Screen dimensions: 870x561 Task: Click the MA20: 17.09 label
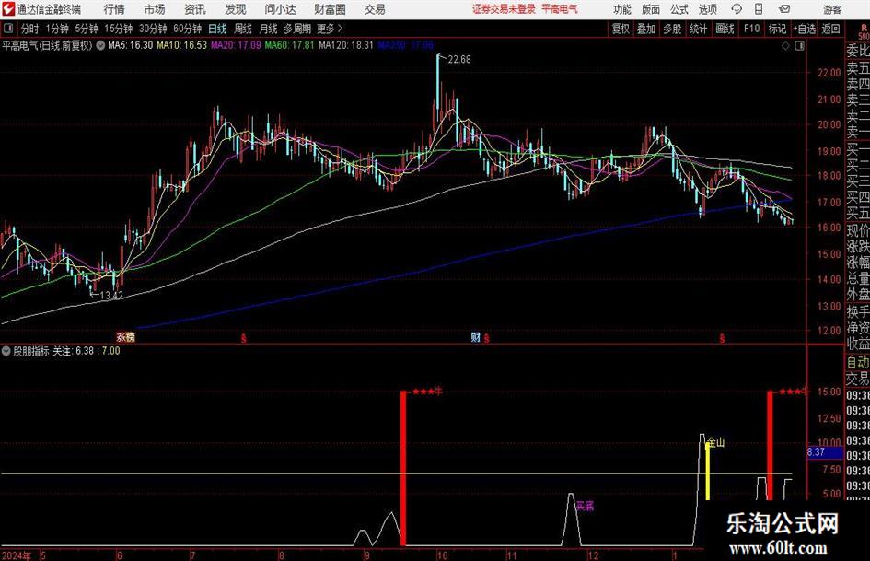tap(236, 45)
